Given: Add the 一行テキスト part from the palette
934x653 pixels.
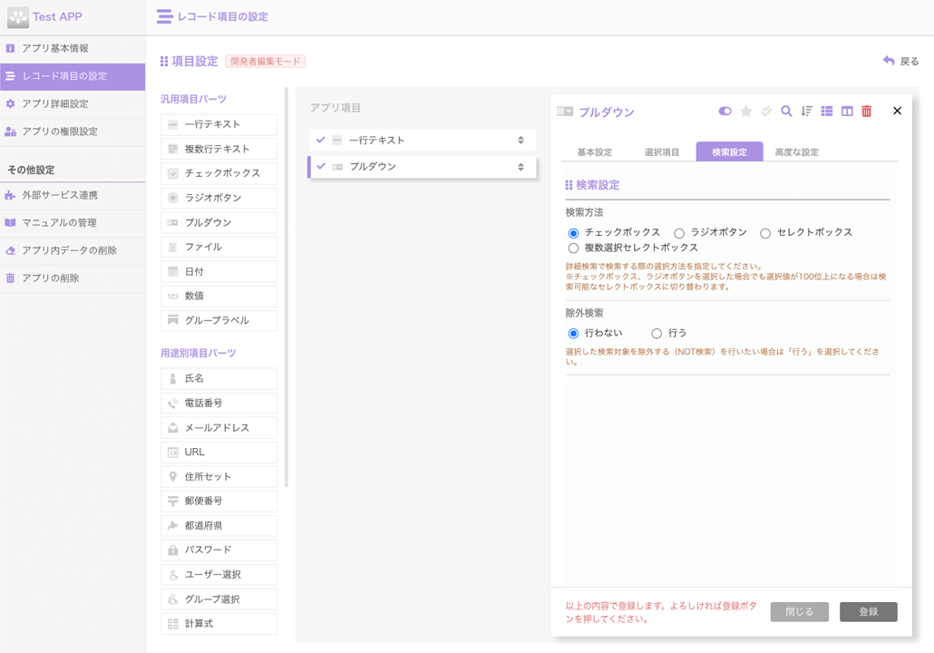Looking at the screenshot, I should pyautogui.click(x=219, y=124).
